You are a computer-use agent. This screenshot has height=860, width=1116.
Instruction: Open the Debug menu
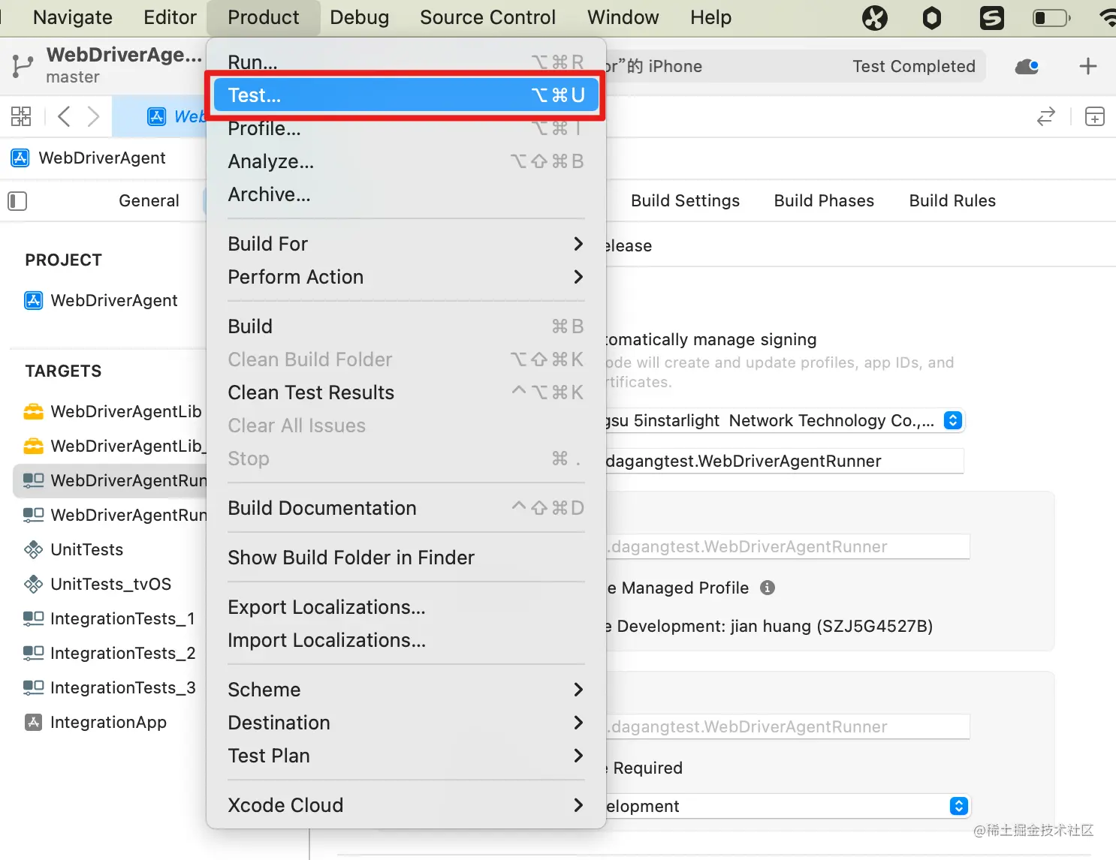point(359,17)
